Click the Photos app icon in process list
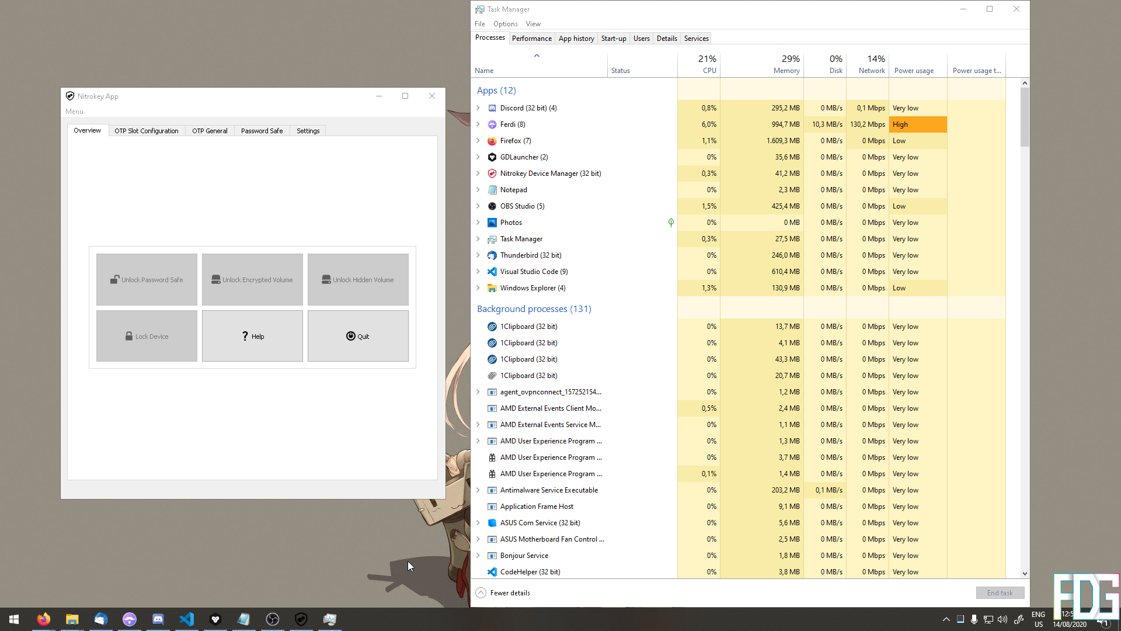This screenshot has height=631, width=1121. tap(492, 223)
